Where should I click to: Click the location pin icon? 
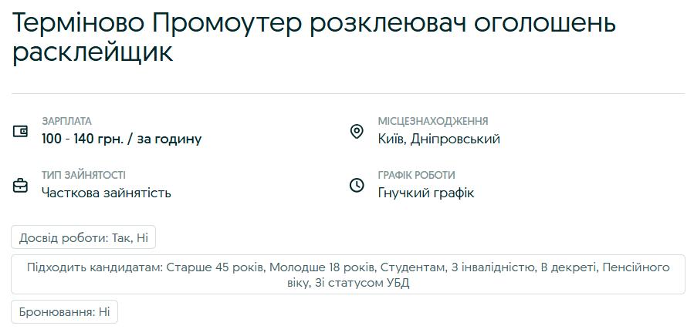pyautogui.click(x=357, y=131)
